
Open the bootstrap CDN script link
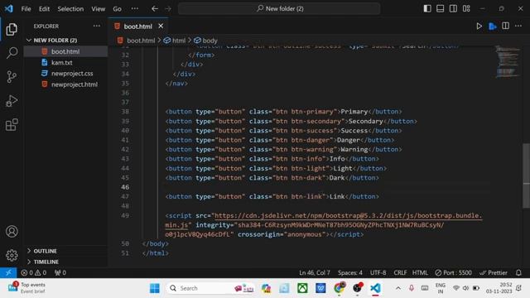(348, 215)
